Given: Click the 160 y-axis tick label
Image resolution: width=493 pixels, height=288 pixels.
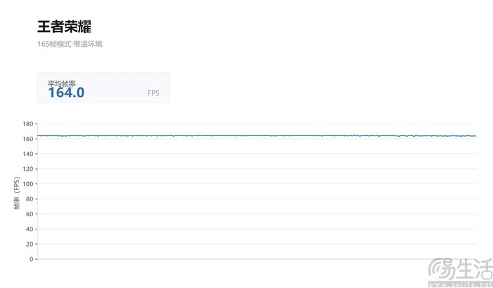Looking at the screenshot, I should pyautogui.click(x=28, y=139).
